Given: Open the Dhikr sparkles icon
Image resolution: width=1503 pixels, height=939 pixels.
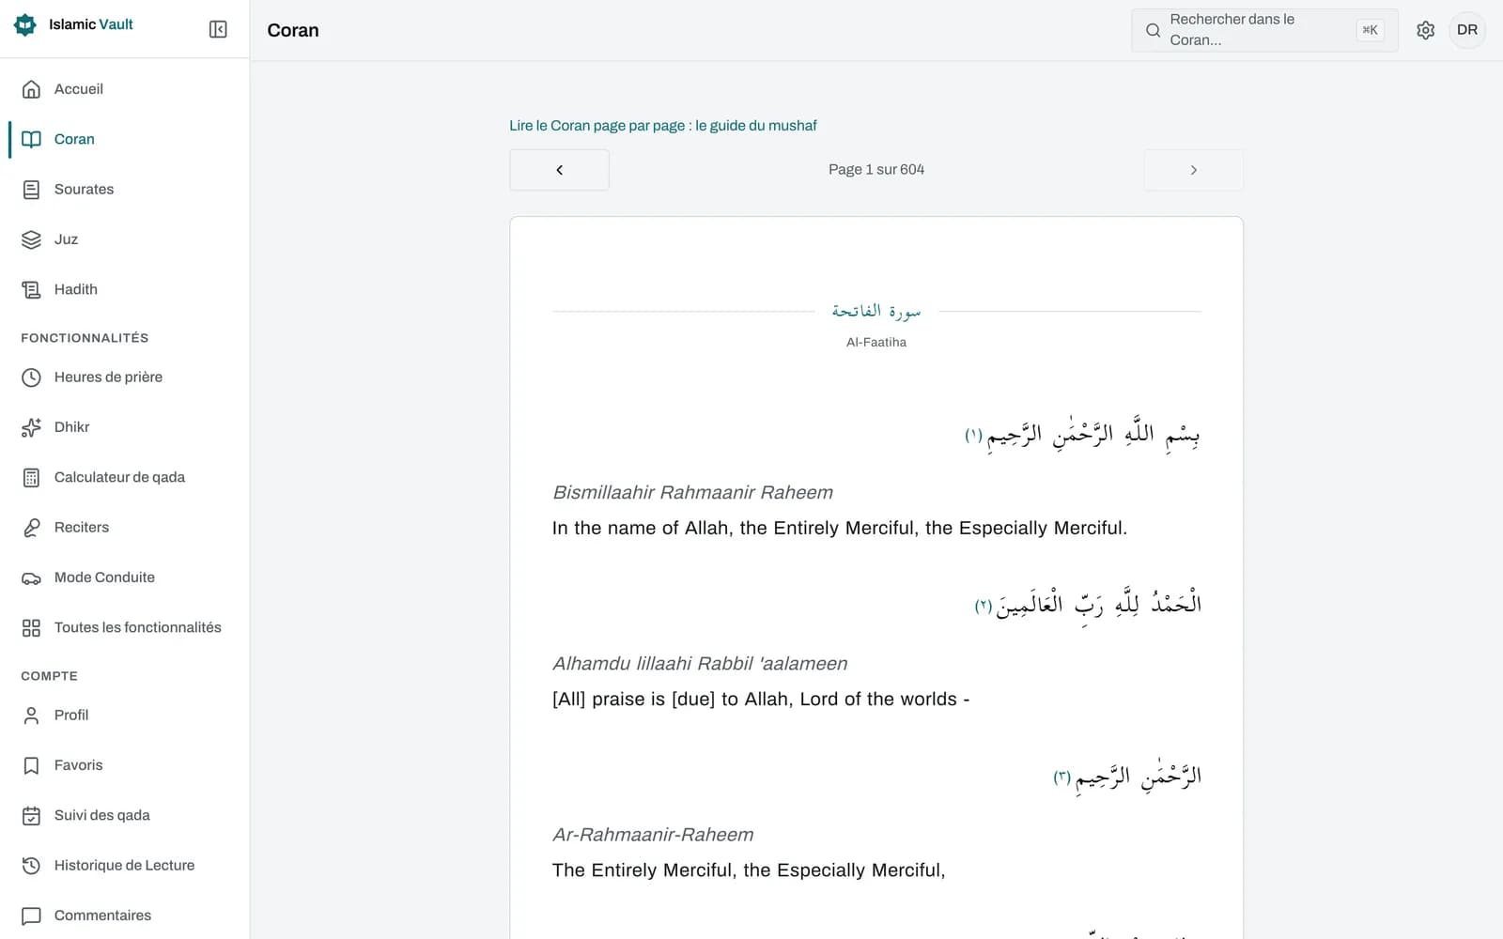Looking at the screenshot, I should pyautogui.click(x=31, y=427).
